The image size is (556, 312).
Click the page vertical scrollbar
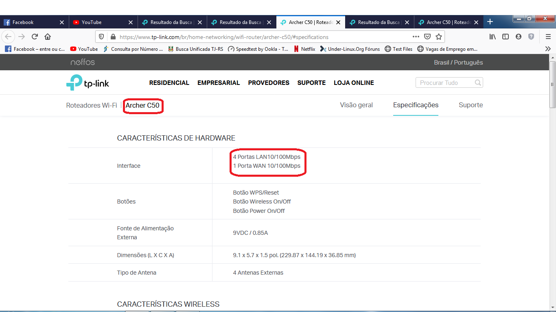coord(552,84)
